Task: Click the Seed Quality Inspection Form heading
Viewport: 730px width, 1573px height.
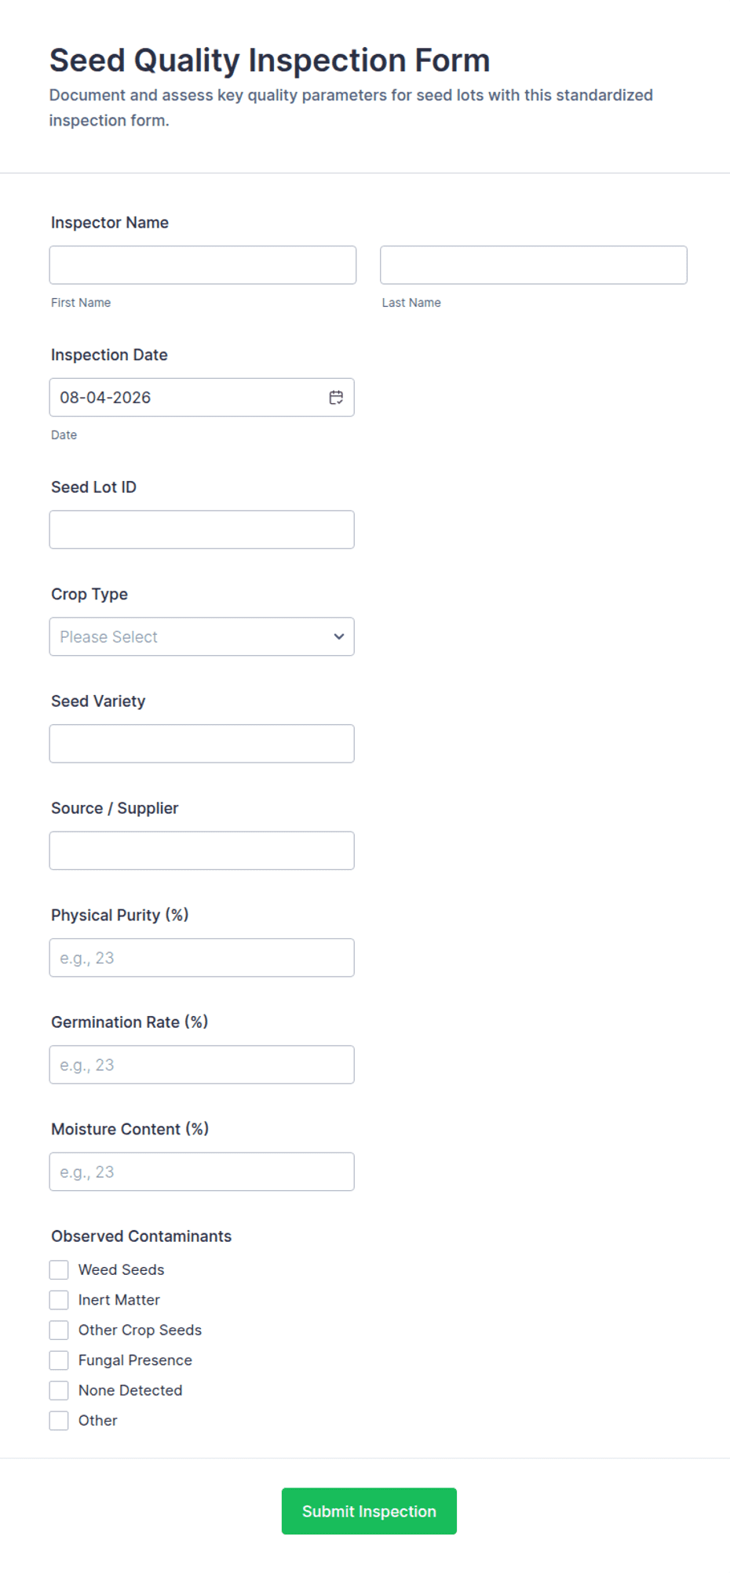Action: (270, 60)
